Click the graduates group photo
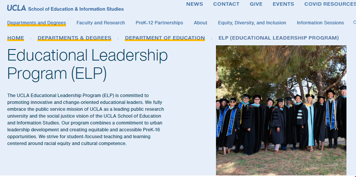The width and height of the screenshot is (356, 177). (281, 110)
